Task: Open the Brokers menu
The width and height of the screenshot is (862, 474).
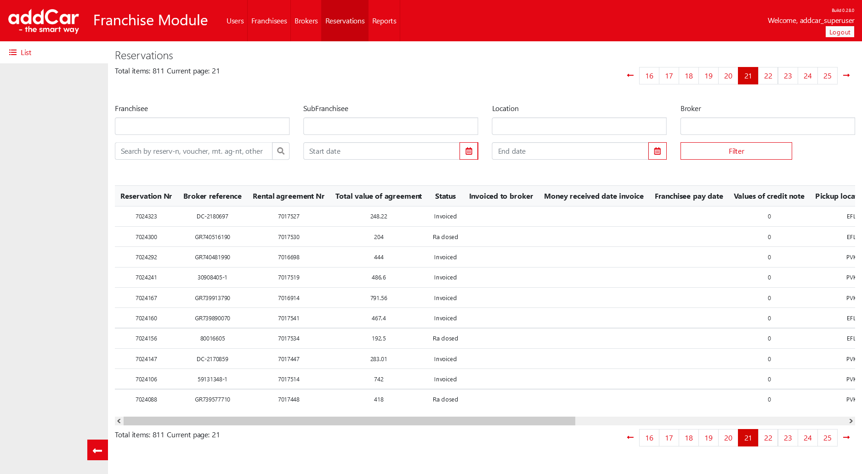Action: coord(306,21)
